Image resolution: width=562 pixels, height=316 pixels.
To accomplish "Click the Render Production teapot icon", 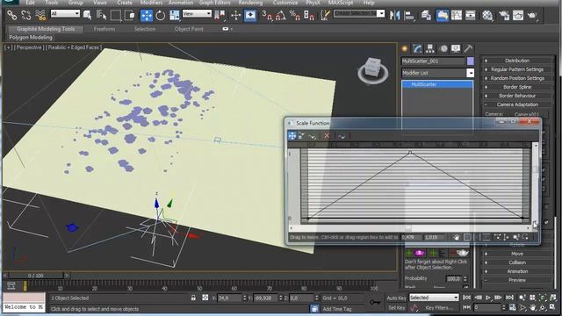I will [x=532, y=15].
